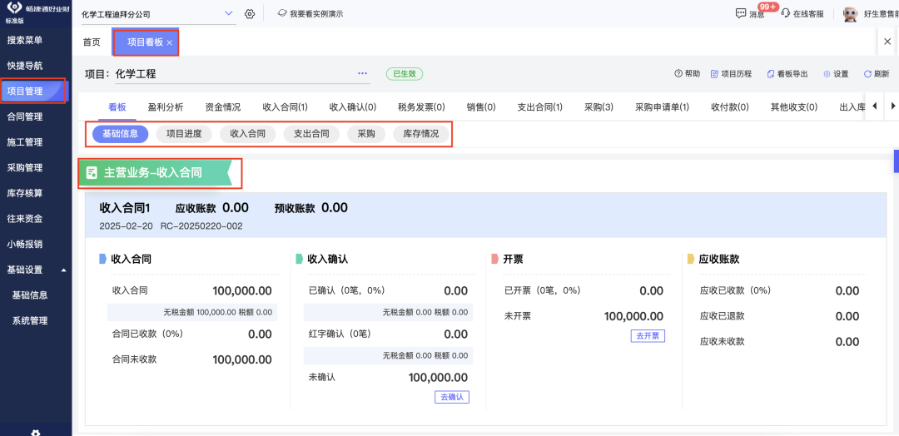
Task: Click the bottom sidebar gear icon
Action: tap(36, 432)
